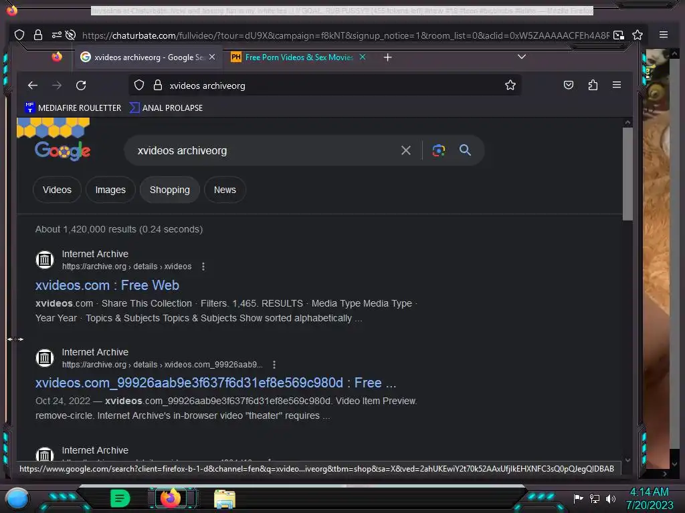Click autoplay-blocked icon in outer address bar
This screenshot has height=513, width=685.
(x=70, y=35)
